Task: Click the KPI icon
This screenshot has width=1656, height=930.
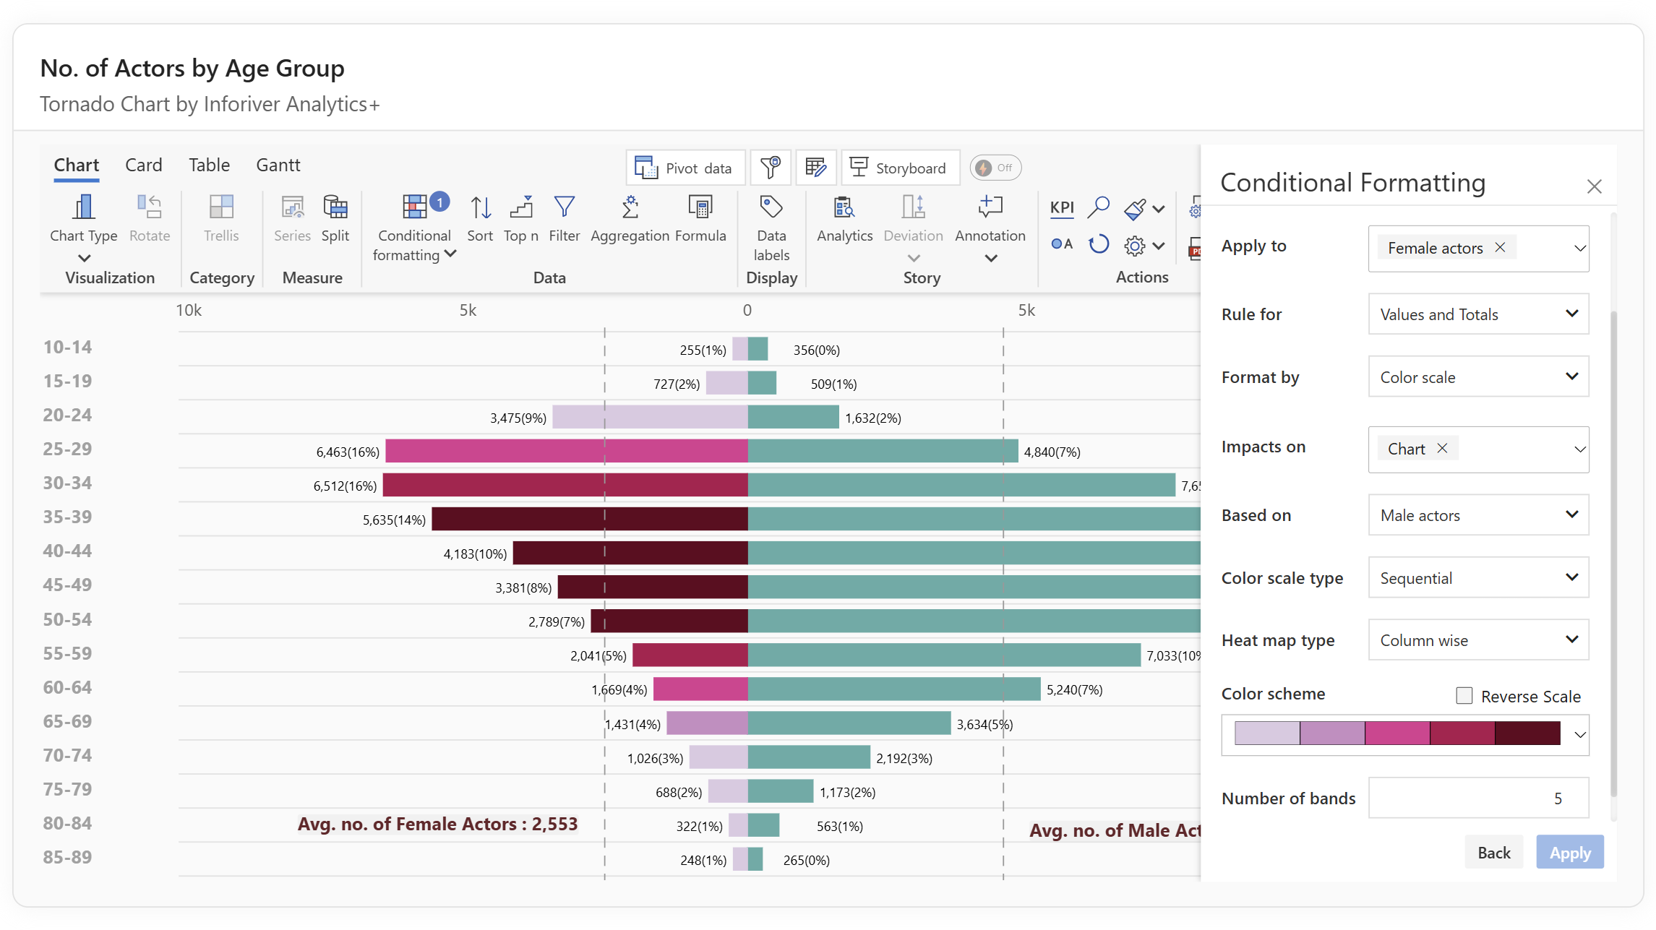Action: 1061,207
